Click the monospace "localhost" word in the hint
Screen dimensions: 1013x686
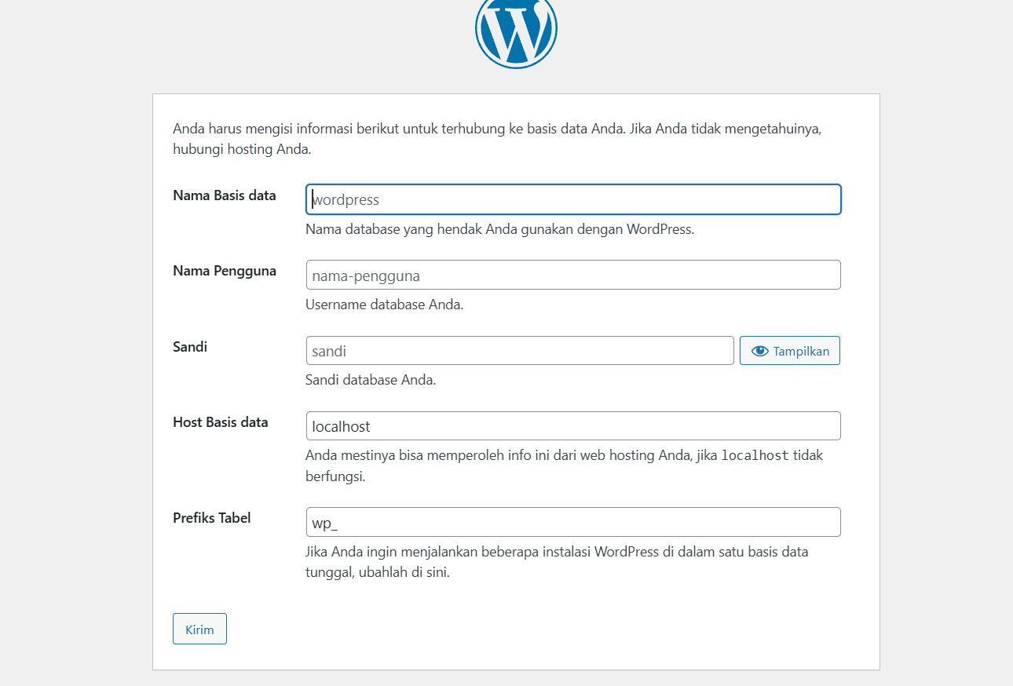pos(755,455)
